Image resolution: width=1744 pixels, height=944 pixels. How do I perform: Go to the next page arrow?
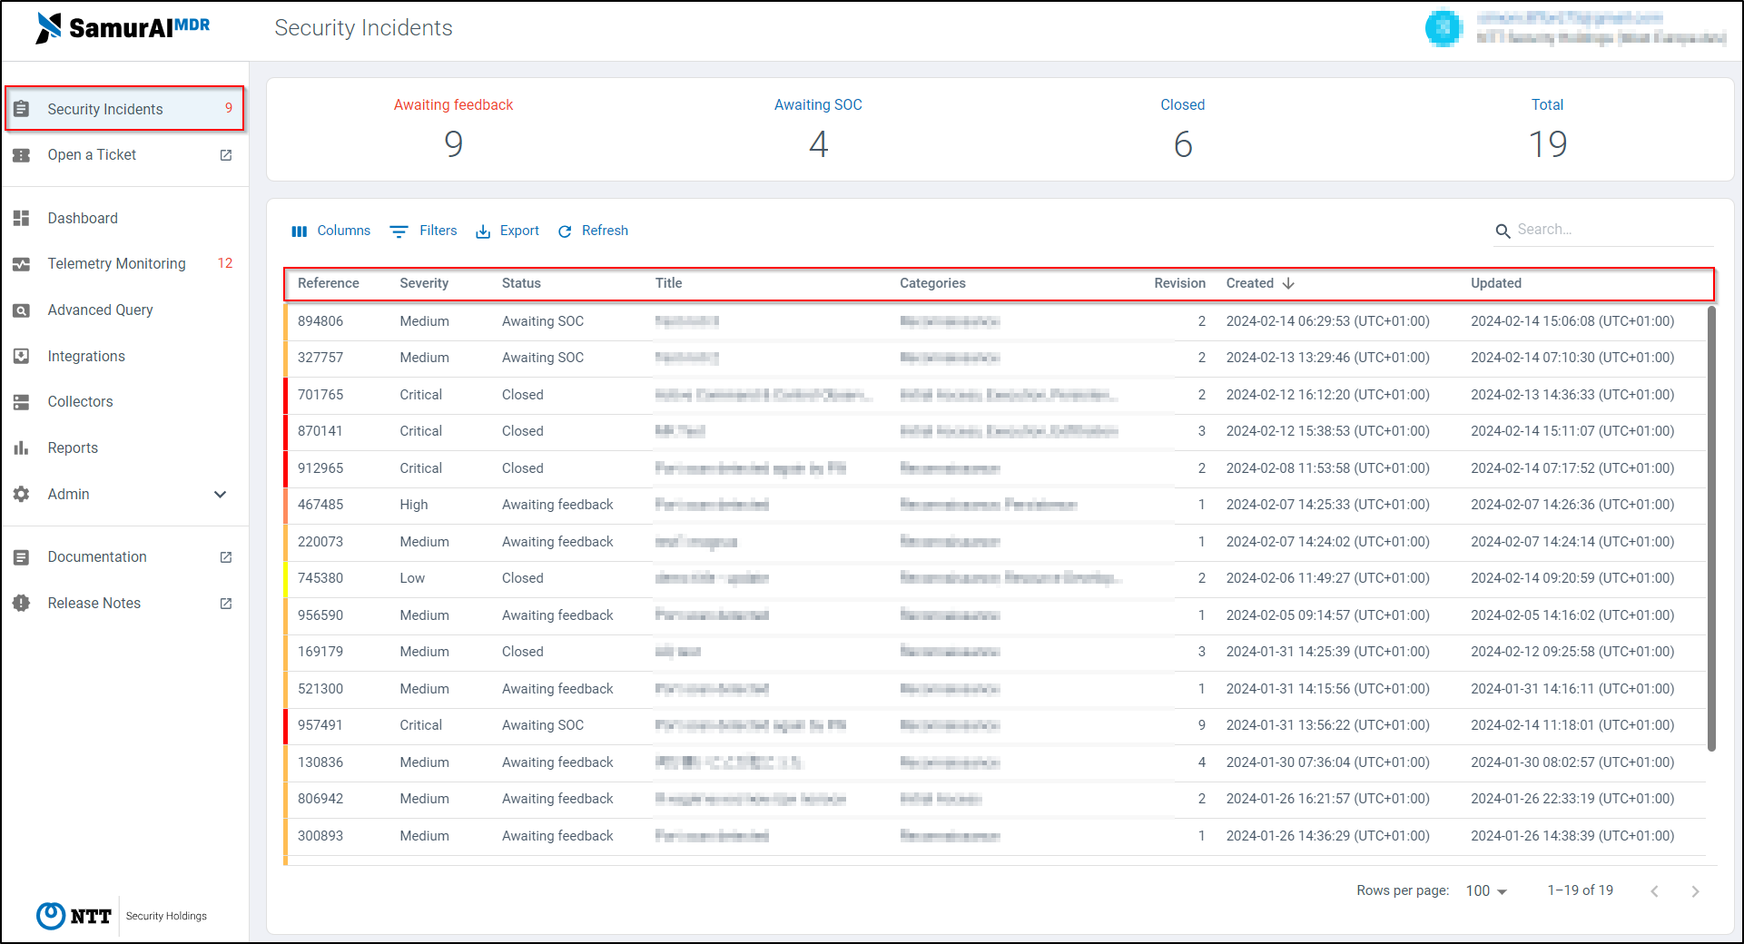1695,891
